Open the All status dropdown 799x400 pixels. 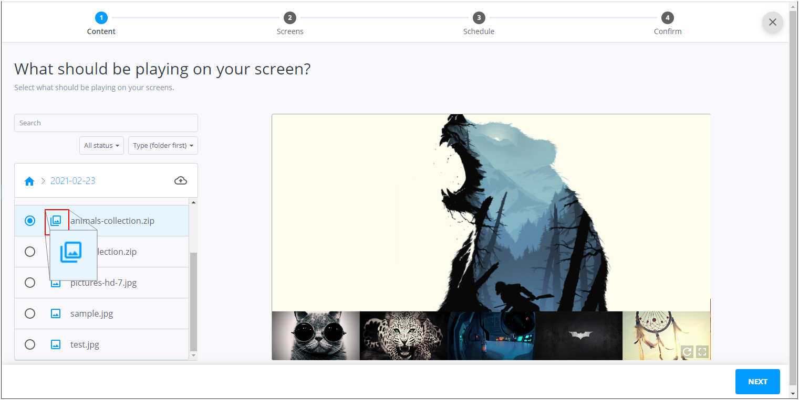102,145
